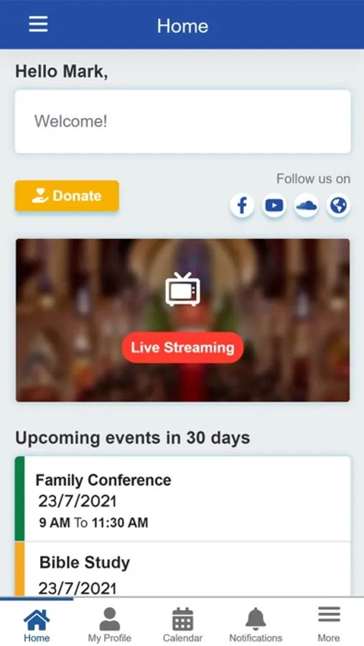Tap the bell Notifications icon
Image resolution: width=364 pixels, height=646 pixels.
(256, 619)
